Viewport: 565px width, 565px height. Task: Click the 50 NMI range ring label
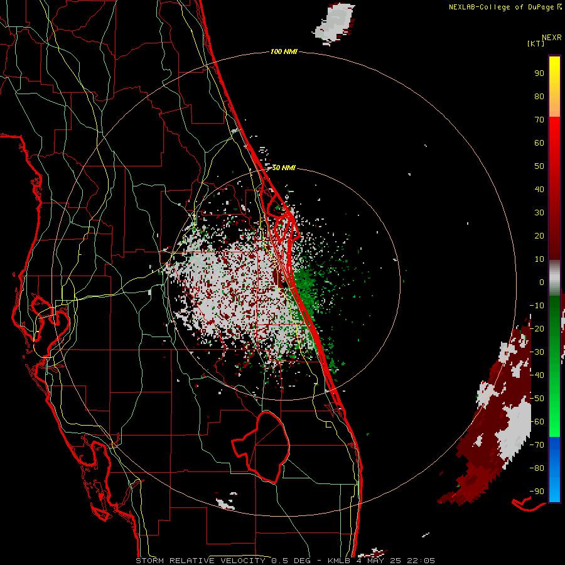coord(284,168)
